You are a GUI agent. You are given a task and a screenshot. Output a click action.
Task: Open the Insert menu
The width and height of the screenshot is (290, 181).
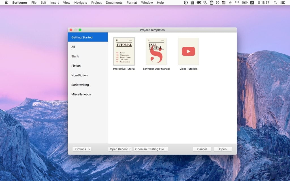[x=55, y=3]
